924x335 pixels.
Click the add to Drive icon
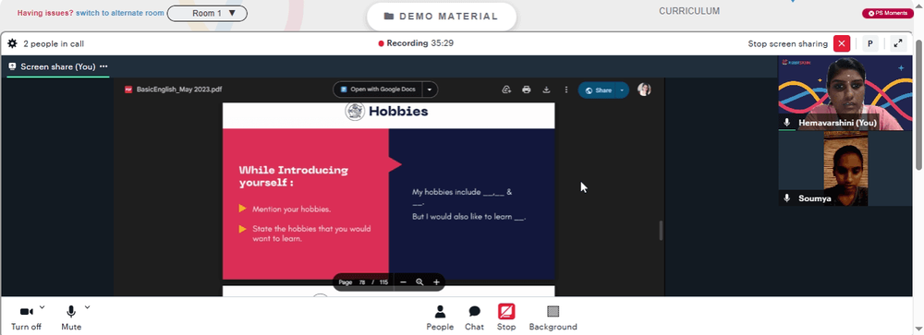(x=506, y=90)
